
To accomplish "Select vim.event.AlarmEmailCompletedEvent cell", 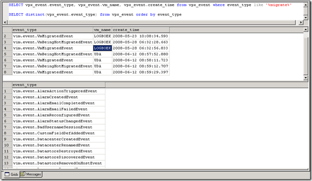I will point(59,103).
